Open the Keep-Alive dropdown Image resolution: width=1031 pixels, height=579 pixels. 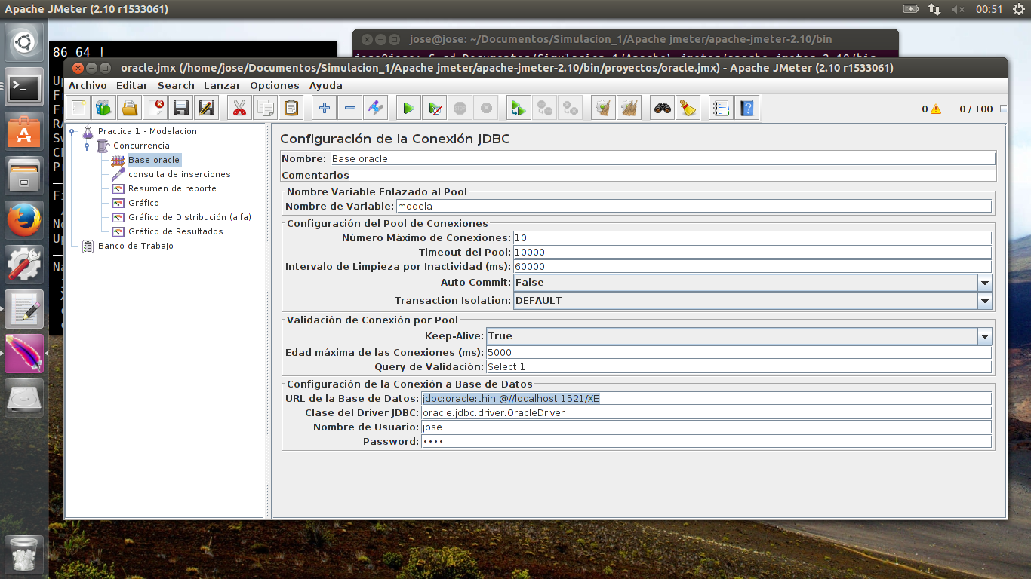[984, 336]
